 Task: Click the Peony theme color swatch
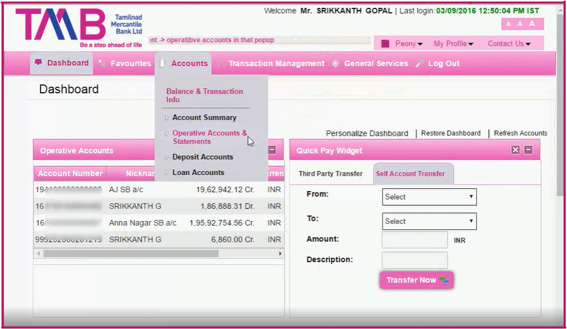[x=386, y=43]
